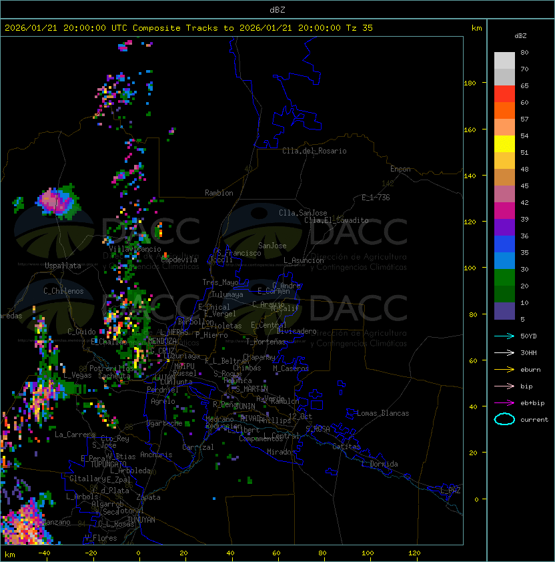The image size is (555, 562).
Task: Click the pink bip arrow in legend
Action: tap(504, 386)
